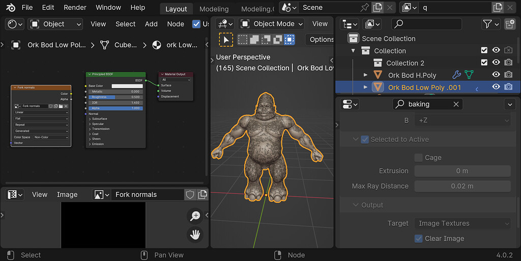Click the fake user shield icon for Fork normals

point(190,194)
